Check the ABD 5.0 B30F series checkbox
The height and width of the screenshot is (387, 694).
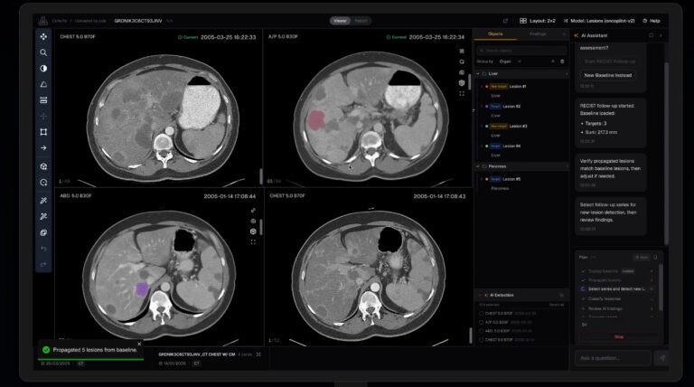tap(481, 331)
